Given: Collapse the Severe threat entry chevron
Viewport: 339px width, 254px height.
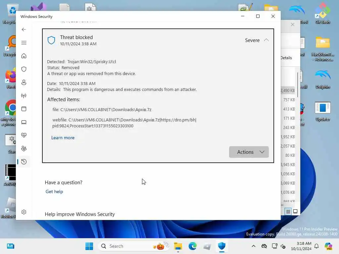Looking at the screenshot, I should [266, 40].
